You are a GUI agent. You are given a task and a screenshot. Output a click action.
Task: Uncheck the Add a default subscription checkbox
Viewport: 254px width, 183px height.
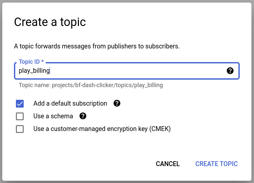[20, 104]
